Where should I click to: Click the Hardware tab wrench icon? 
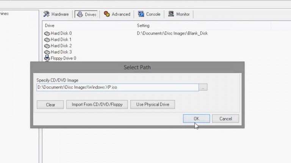point(46,14)
